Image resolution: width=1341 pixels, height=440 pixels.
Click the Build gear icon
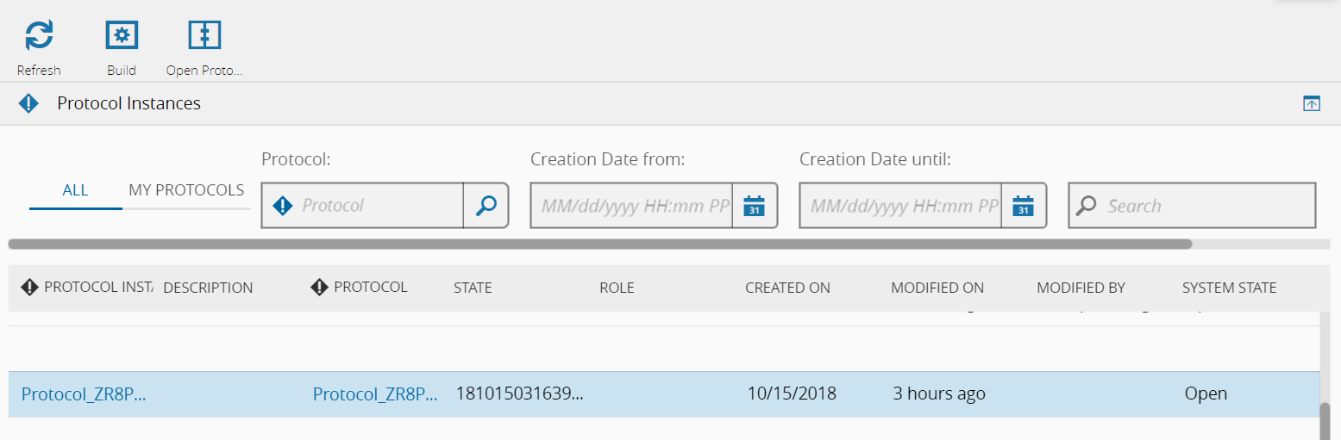(122, 35)
